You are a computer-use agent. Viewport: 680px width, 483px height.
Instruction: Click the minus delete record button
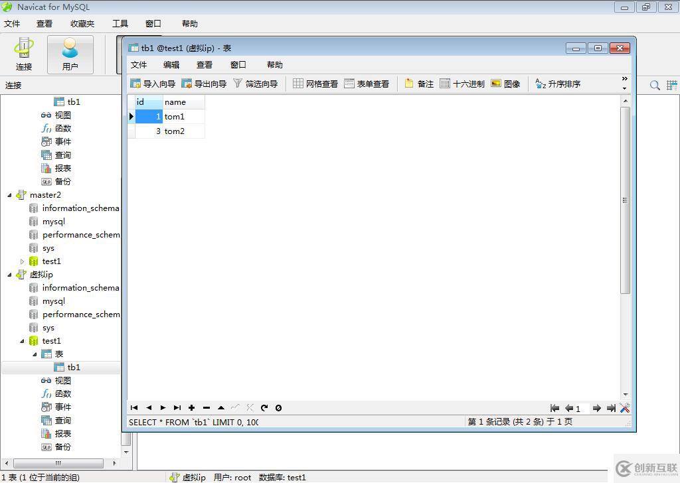click(x=207, y=407)
